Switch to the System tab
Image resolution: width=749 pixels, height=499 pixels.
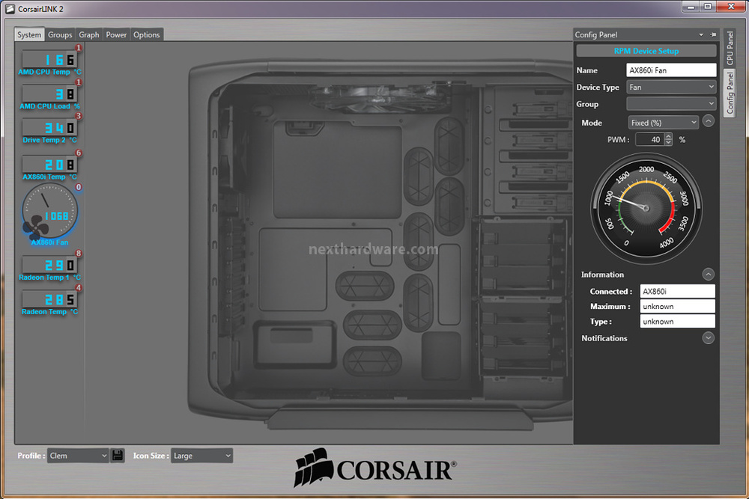(x=29, y=34)
